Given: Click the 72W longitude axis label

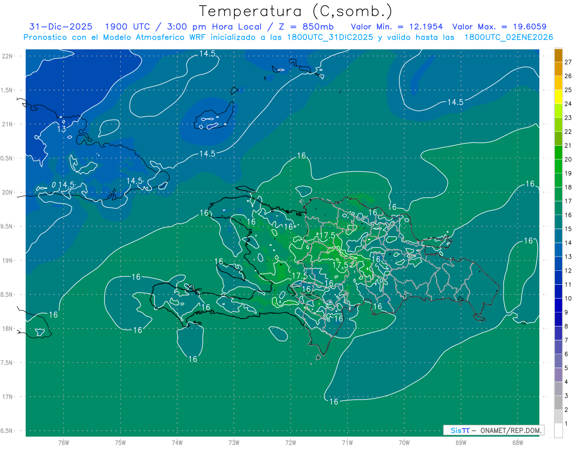Looking at the screenshot, I should point(290,442).
